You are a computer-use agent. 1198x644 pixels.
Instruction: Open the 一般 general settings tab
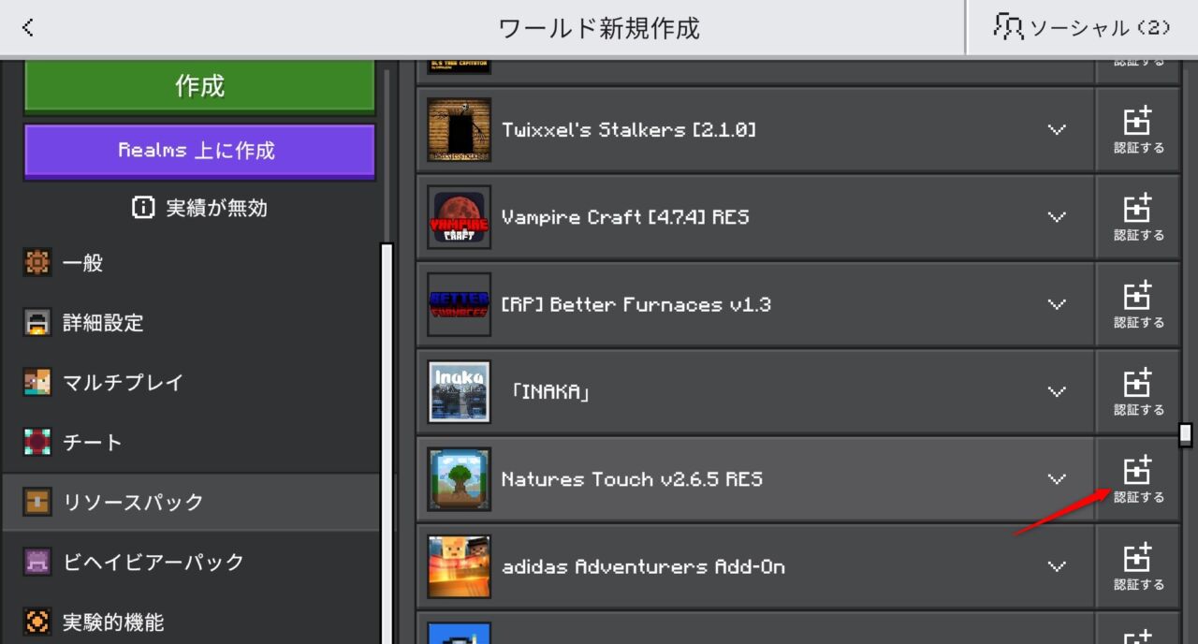(191, 263)
